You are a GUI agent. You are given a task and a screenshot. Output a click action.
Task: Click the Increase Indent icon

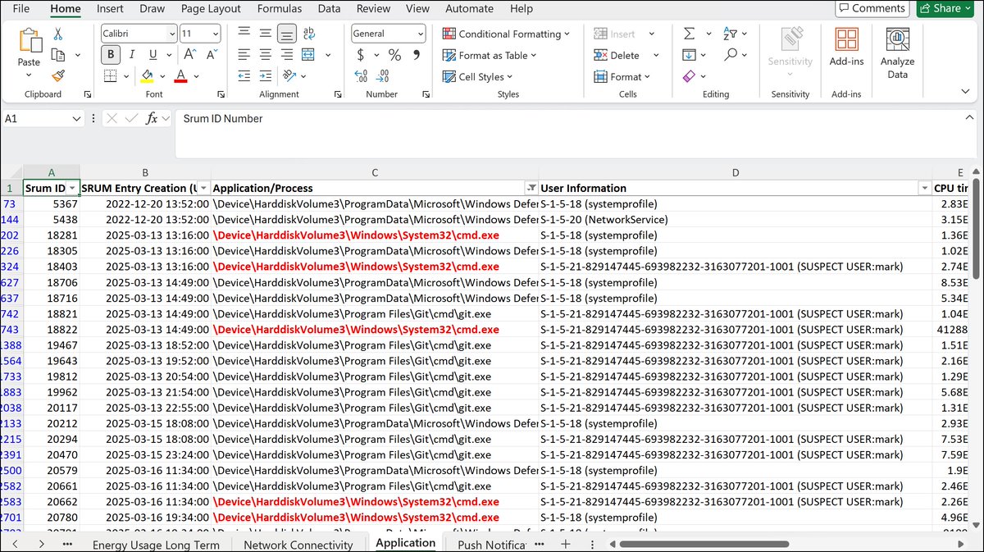point(265,75)
